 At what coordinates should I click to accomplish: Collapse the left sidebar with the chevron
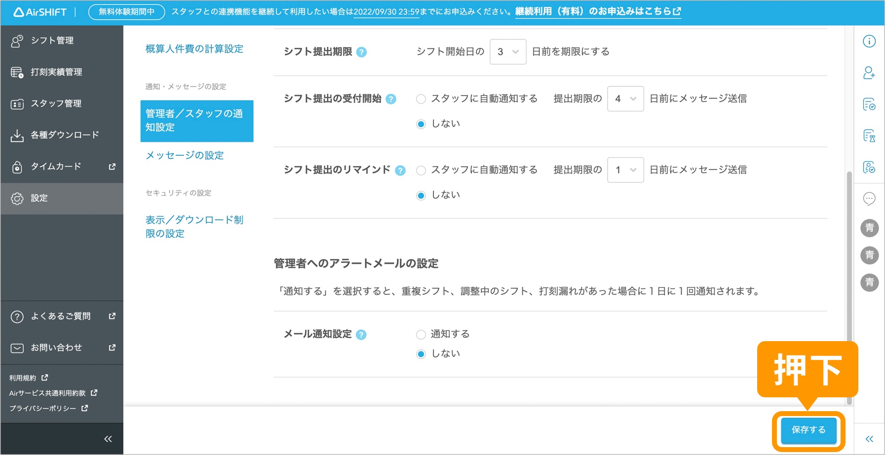pos(108,438)
